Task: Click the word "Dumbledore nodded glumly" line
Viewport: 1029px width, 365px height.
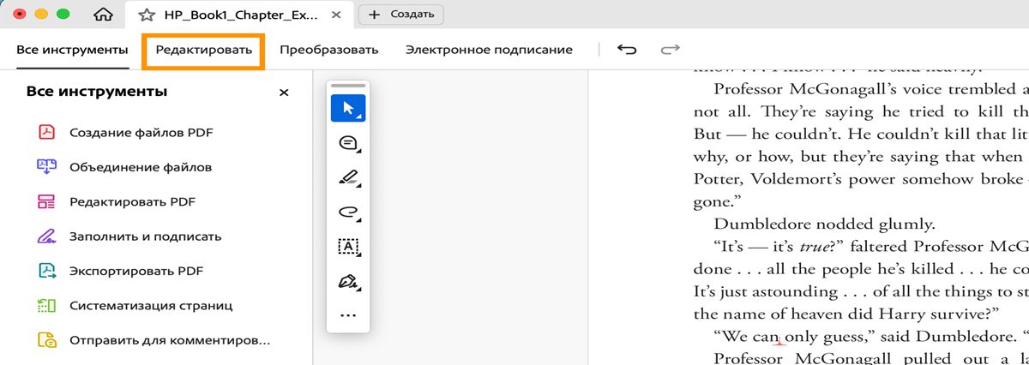Action: tap(824, 224)
